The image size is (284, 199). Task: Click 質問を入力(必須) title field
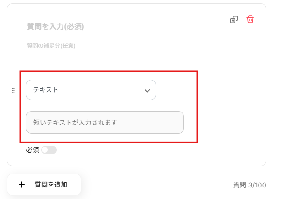point(56,26)
